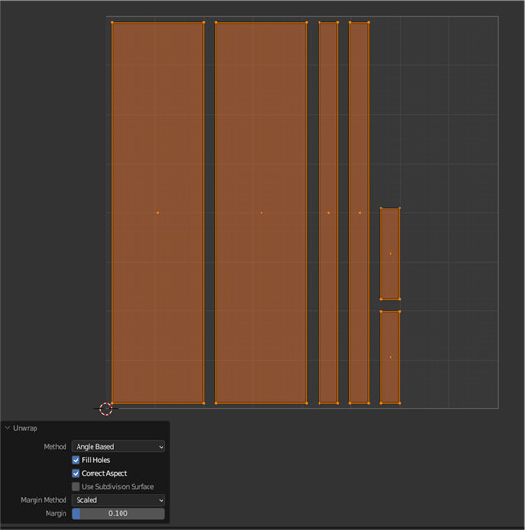This screenshot has height=530, width=525.
Task: Click the Margin value slider
Action: point(119,513)
